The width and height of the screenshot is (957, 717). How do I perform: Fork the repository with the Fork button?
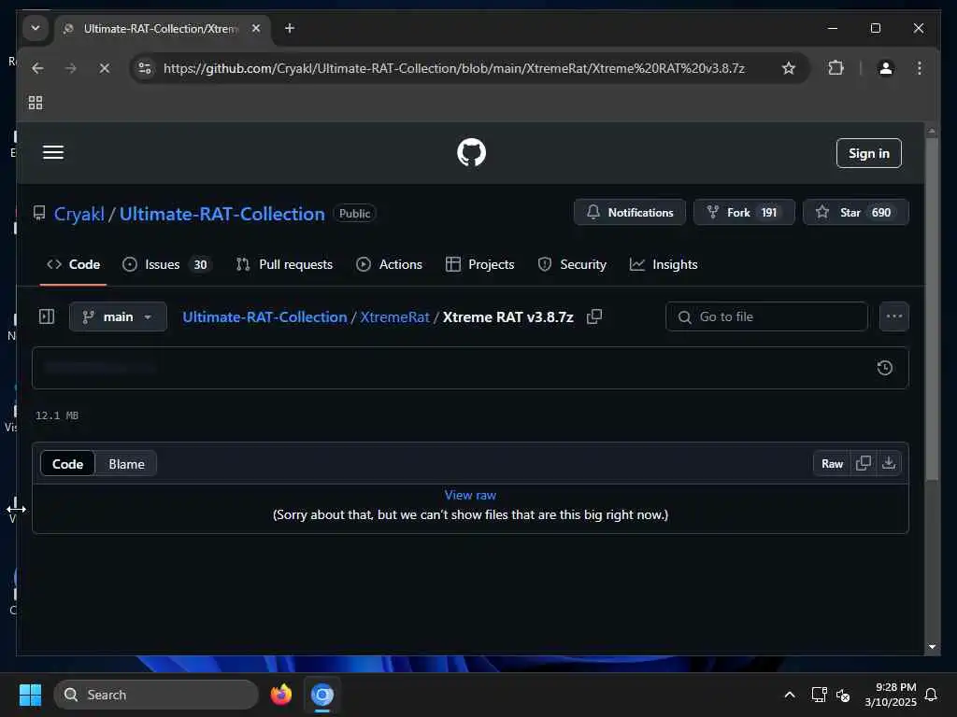tap(743, 212)
